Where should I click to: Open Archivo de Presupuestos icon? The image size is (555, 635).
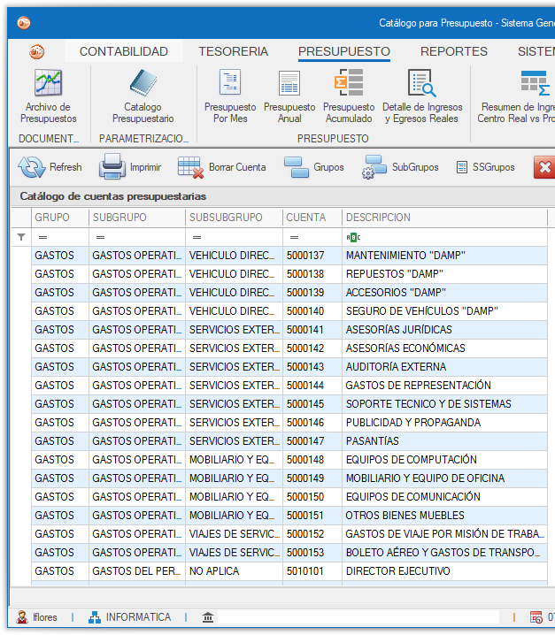pos(49,83)
